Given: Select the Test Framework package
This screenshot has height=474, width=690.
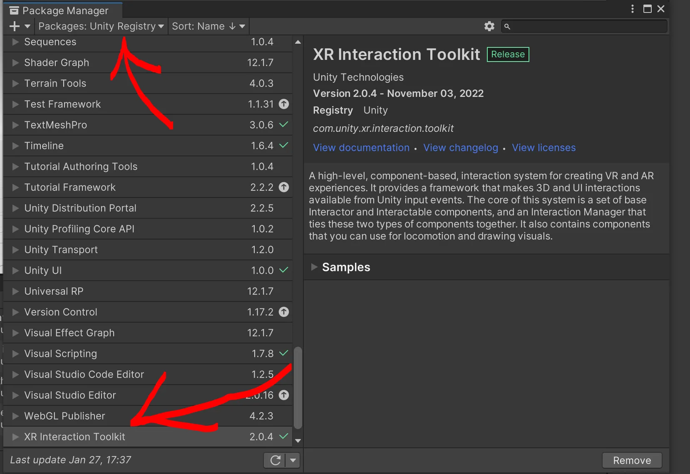Looking at the screenshot, I should pyautogui.click(x=148, y=104).
